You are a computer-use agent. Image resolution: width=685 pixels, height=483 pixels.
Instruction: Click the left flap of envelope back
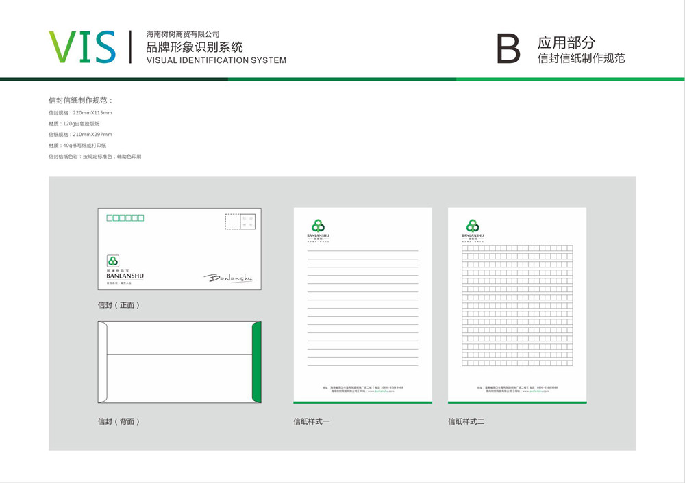point(103,362)
